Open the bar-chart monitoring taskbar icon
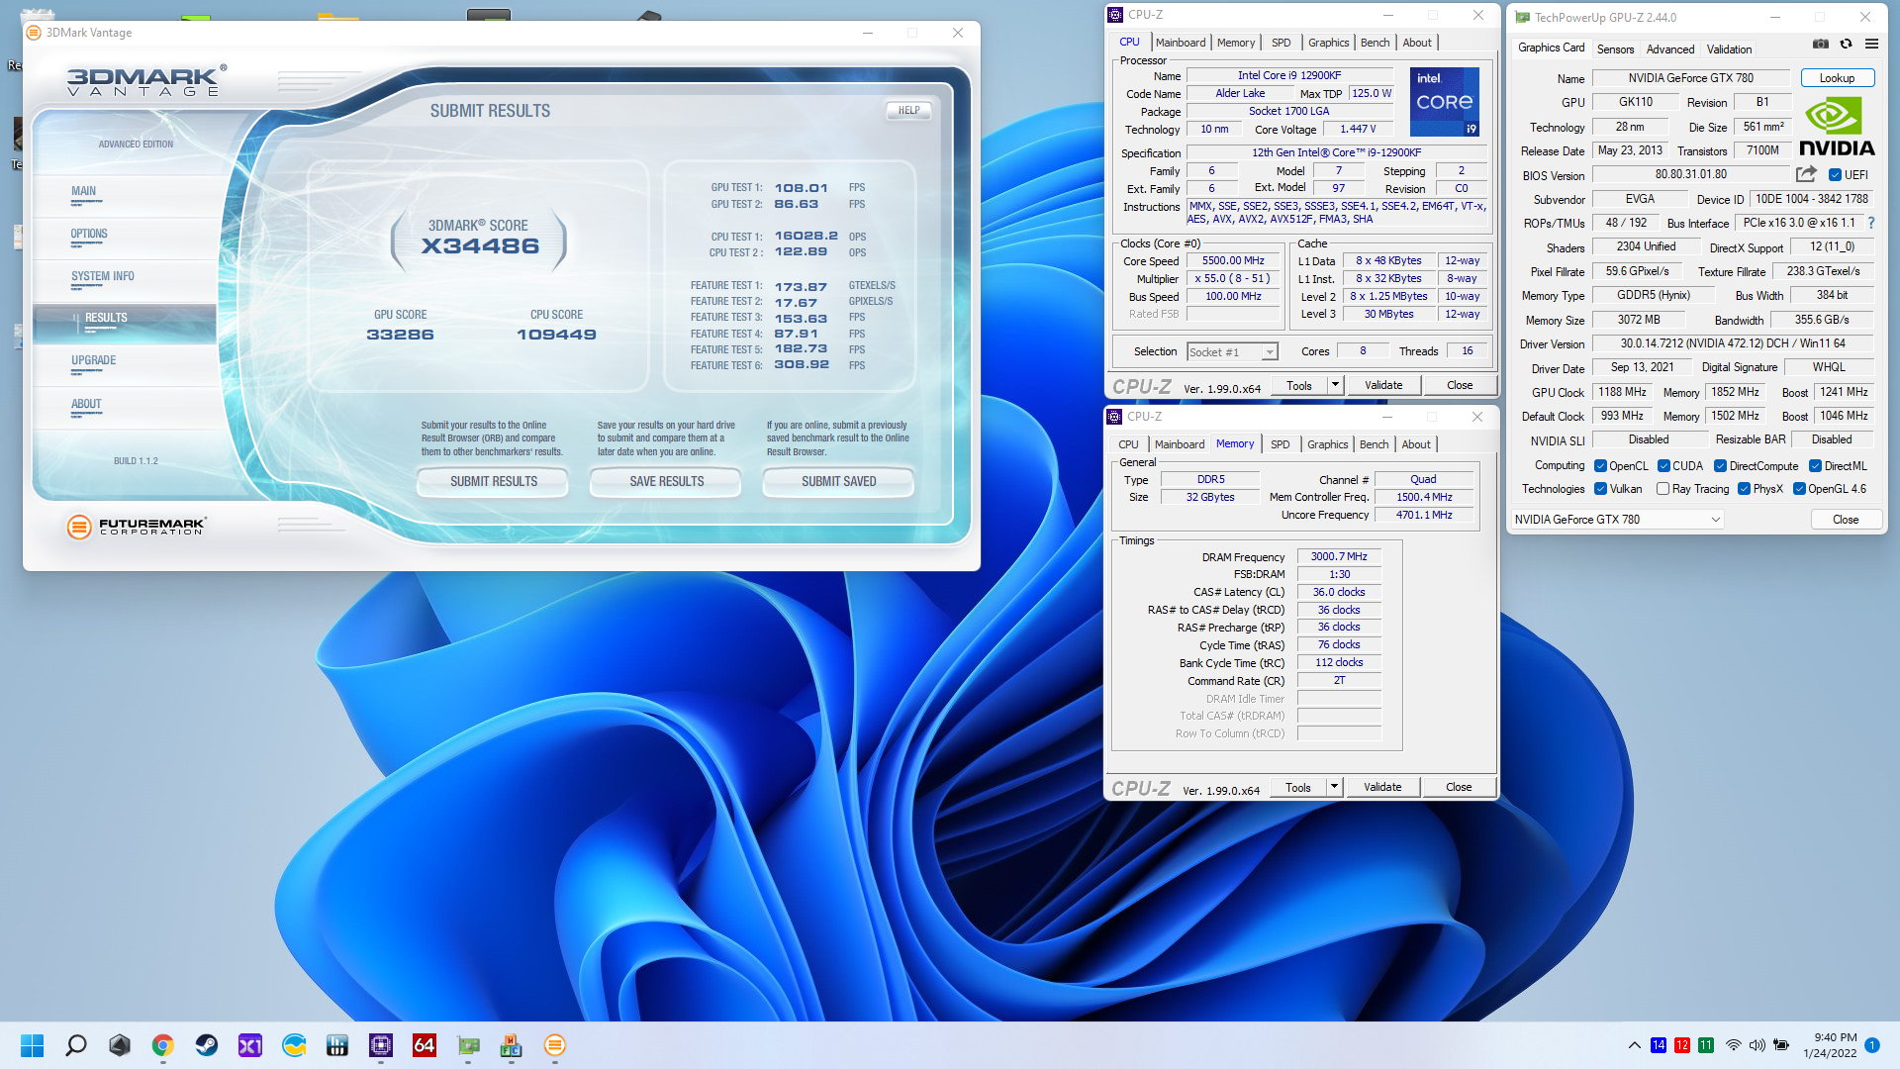This screenshot has width=1900, height=1069. [336, 1045]
